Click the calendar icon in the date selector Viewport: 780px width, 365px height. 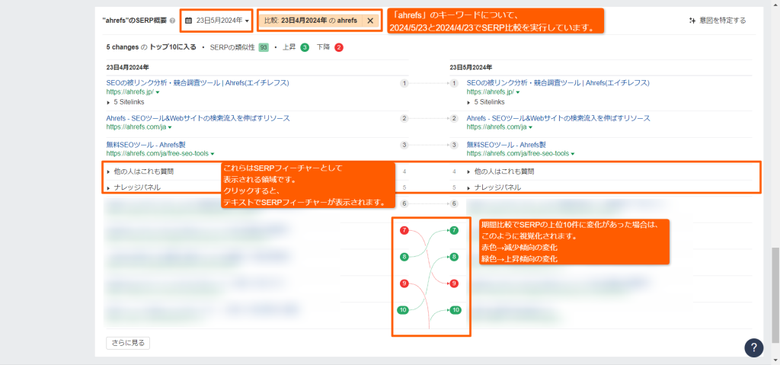point(189,21)
